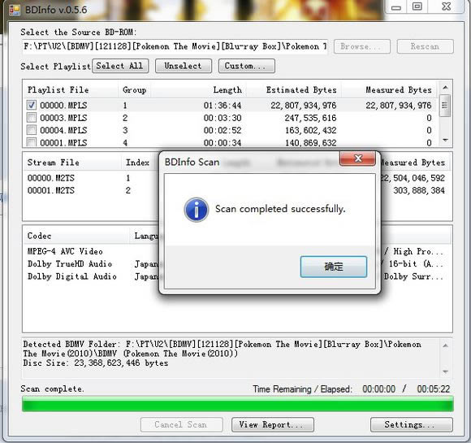
Task: Click the 01:36:44 length value
Action: (x=223, y=106)
